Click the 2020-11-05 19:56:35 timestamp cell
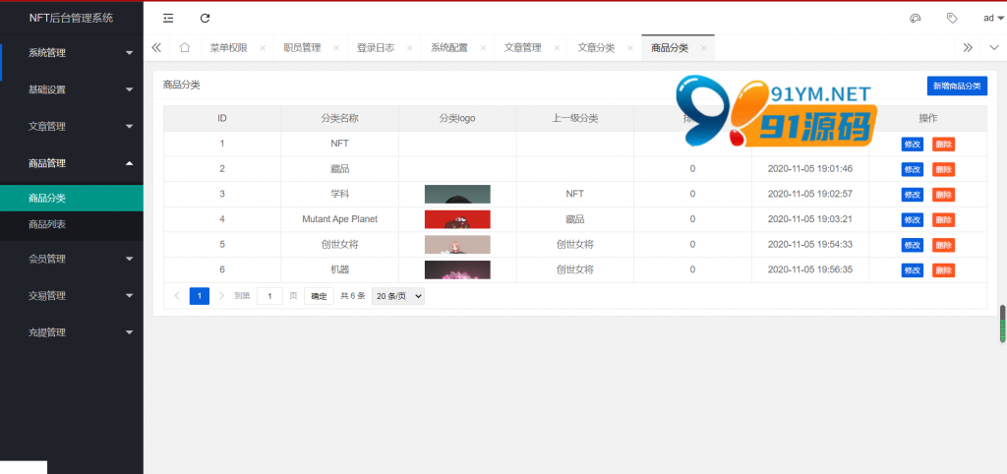The width and height of the screenshot is (1007, 474). tap(810, 269)
